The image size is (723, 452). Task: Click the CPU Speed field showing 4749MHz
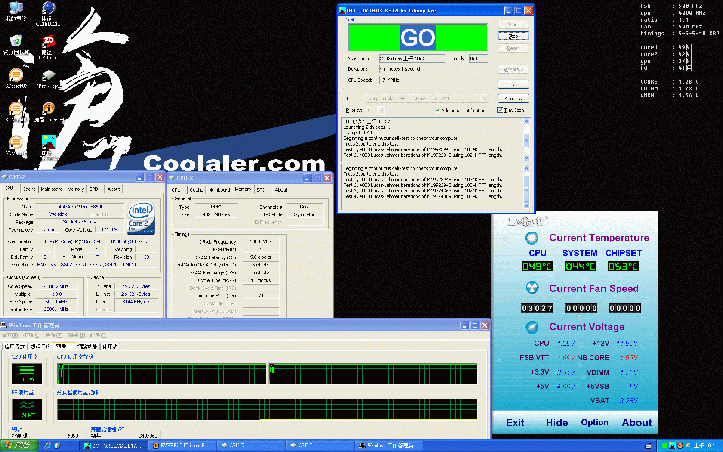[x=434, y=80]
